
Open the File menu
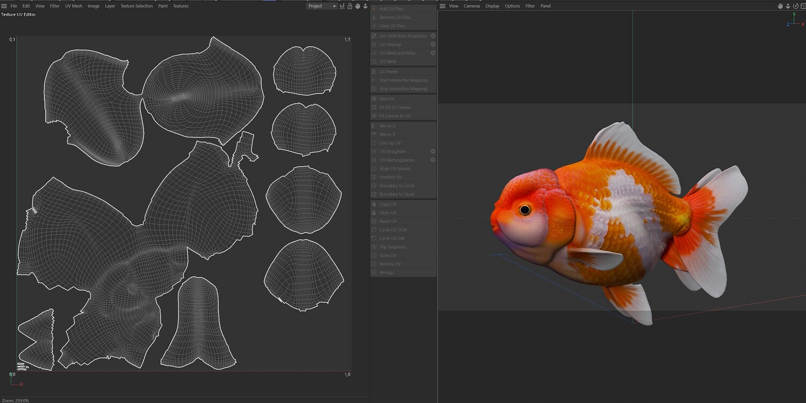14,6
